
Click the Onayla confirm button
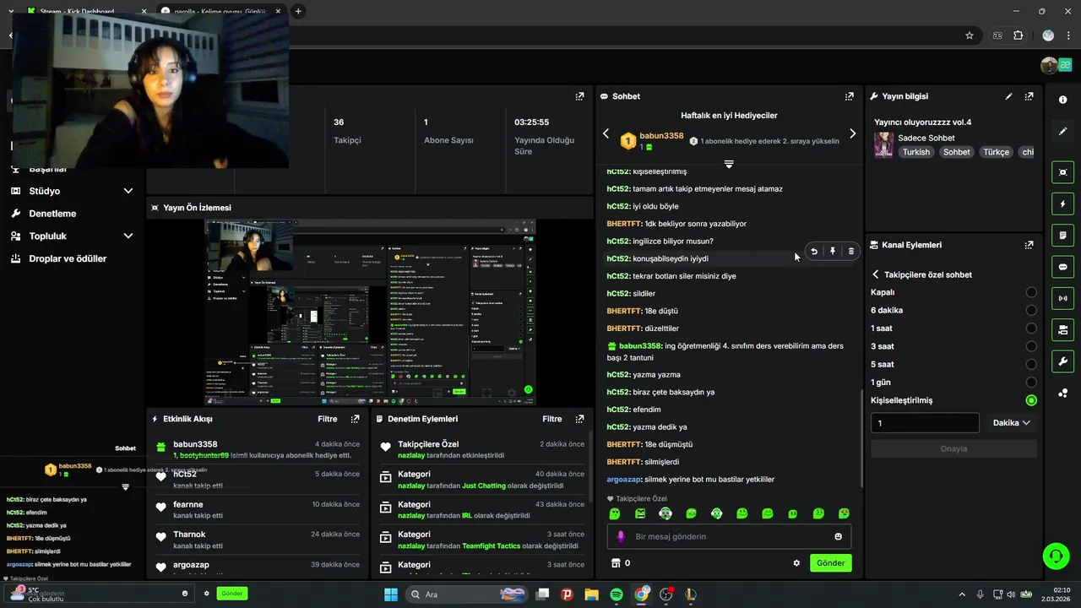953,448
